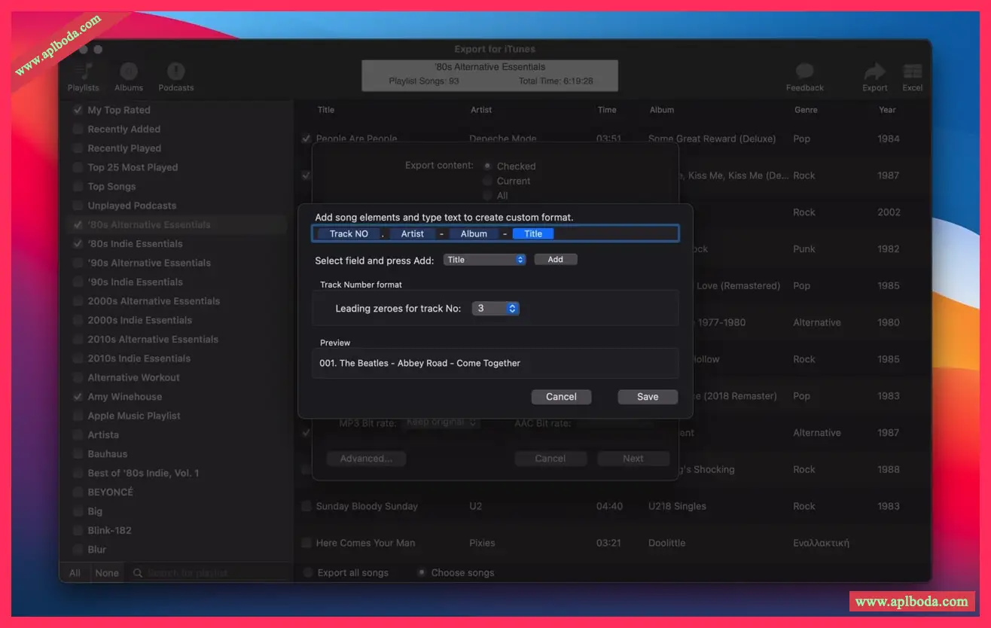Select the Bauhaus playlist name

pos(108,454)
